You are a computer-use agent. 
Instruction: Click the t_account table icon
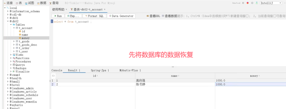click(17, 28)
